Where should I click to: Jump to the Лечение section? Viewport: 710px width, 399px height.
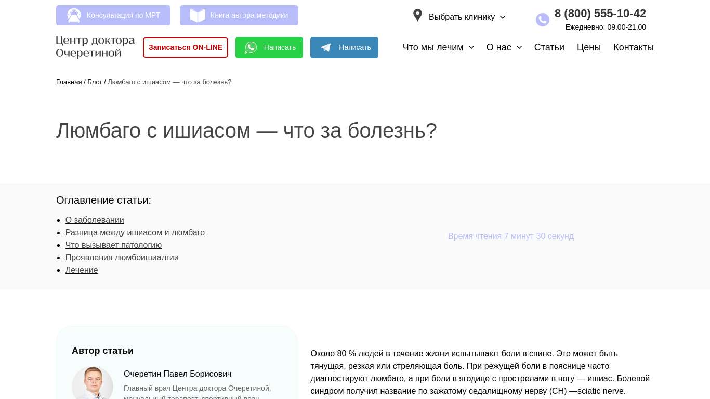pyautogui.click(x=82, y=270)
